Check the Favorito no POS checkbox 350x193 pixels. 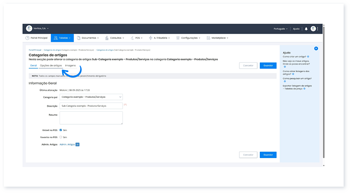[x=61, y=137]
